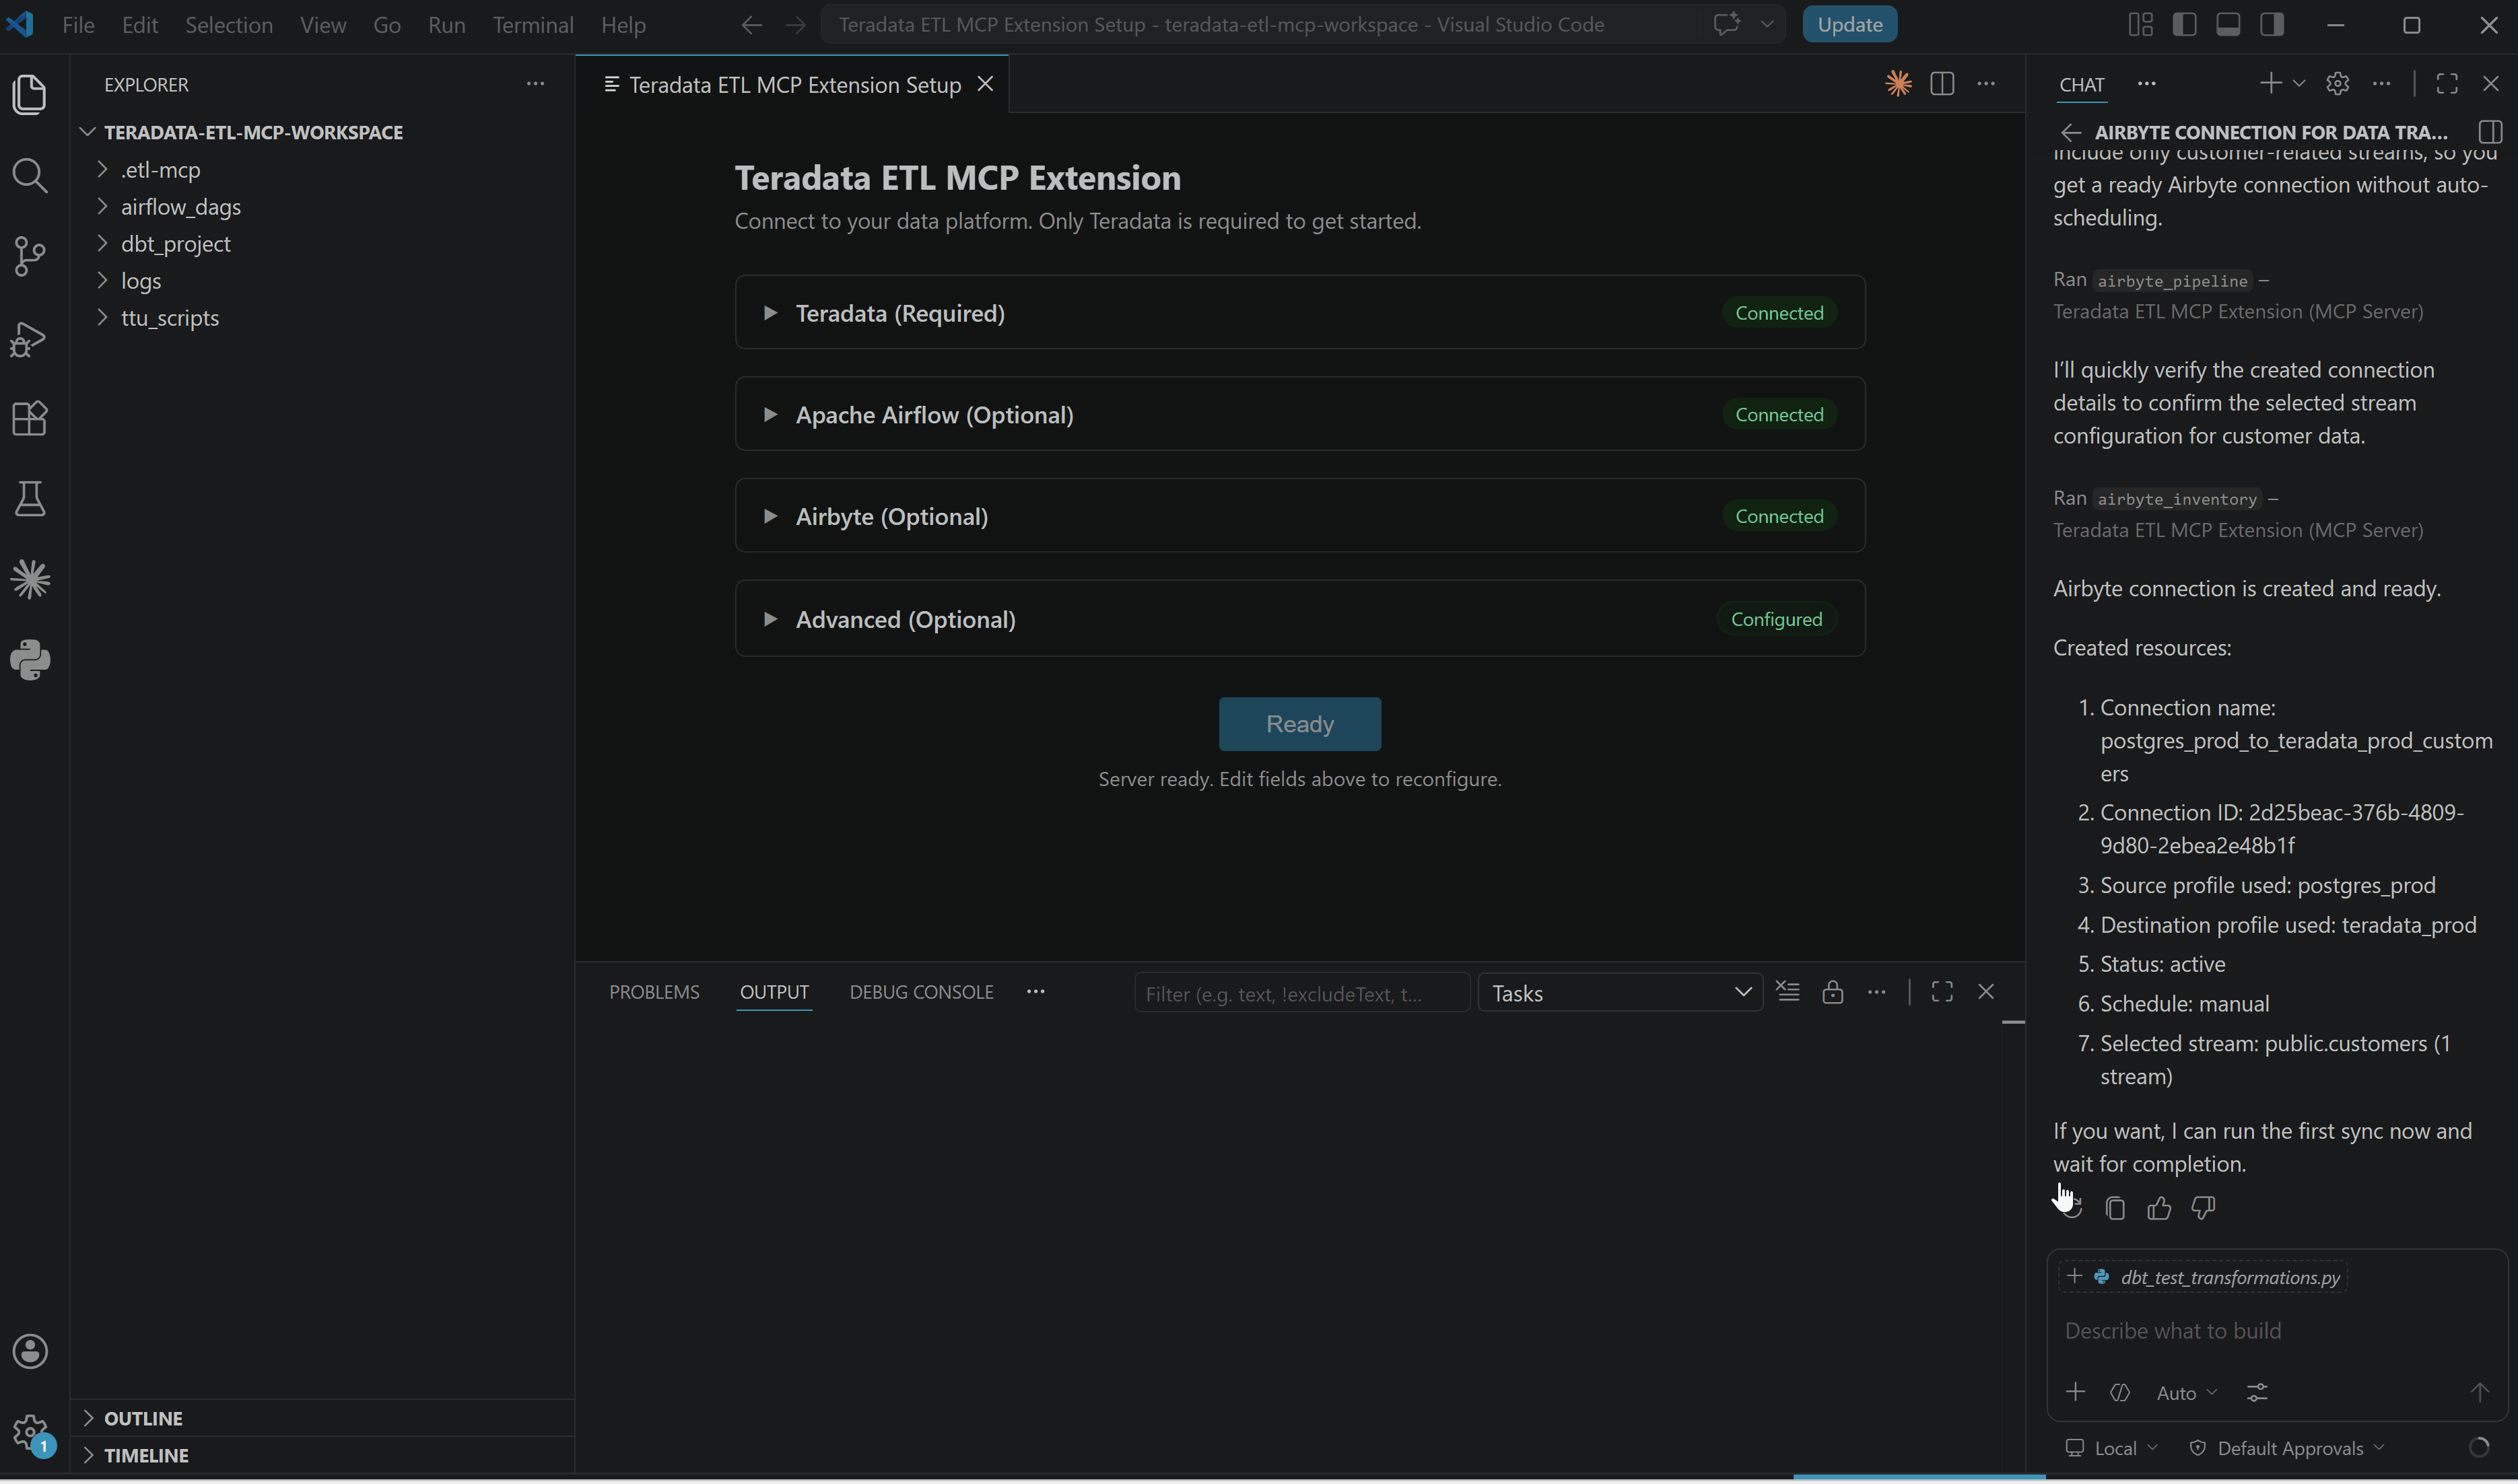Switch to the PROBLEMS tab
This screenshot has height=1484, width=2518.
pos(654,992)
